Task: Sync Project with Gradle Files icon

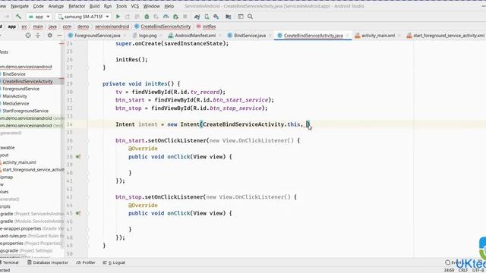Action: (x=197, y=17)
